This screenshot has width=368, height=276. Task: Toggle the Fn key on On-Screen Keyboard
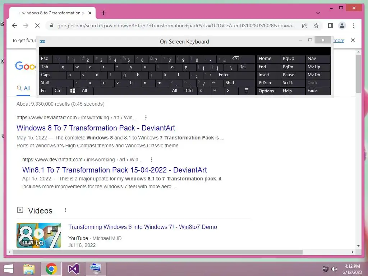tap(46, 91)
